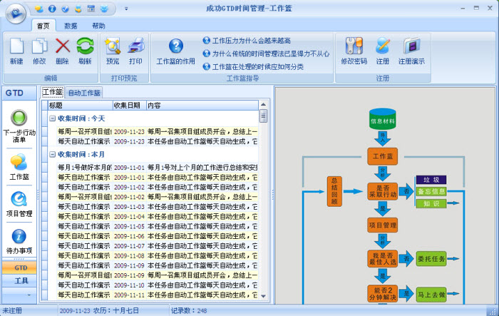Open the round application menu orb
The width and height of the screenshot is (499, 316).
16,14
